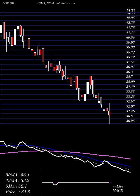Click the '12MA : 33.2' readout
Screen dimensions: 140x196
point(17,181)
